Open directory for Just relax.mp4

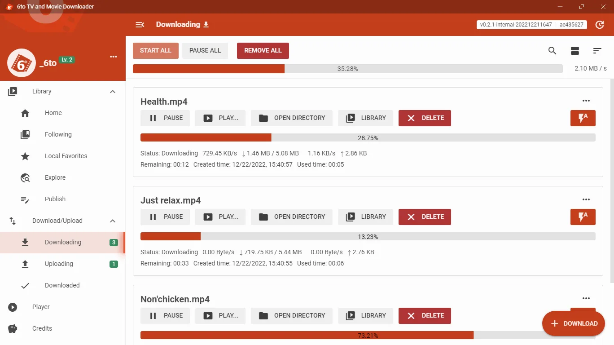(x=292, y=217)
